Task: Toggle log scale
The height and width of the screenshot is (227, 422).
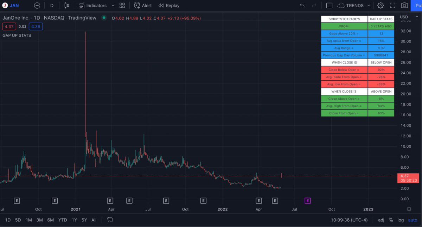Action: (x=401, y=220)
